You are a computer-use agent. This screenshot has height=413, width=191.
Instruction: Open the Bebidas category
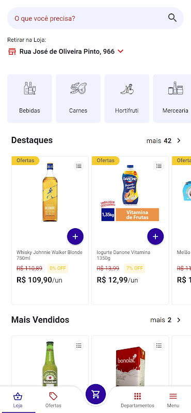(29, 99)
